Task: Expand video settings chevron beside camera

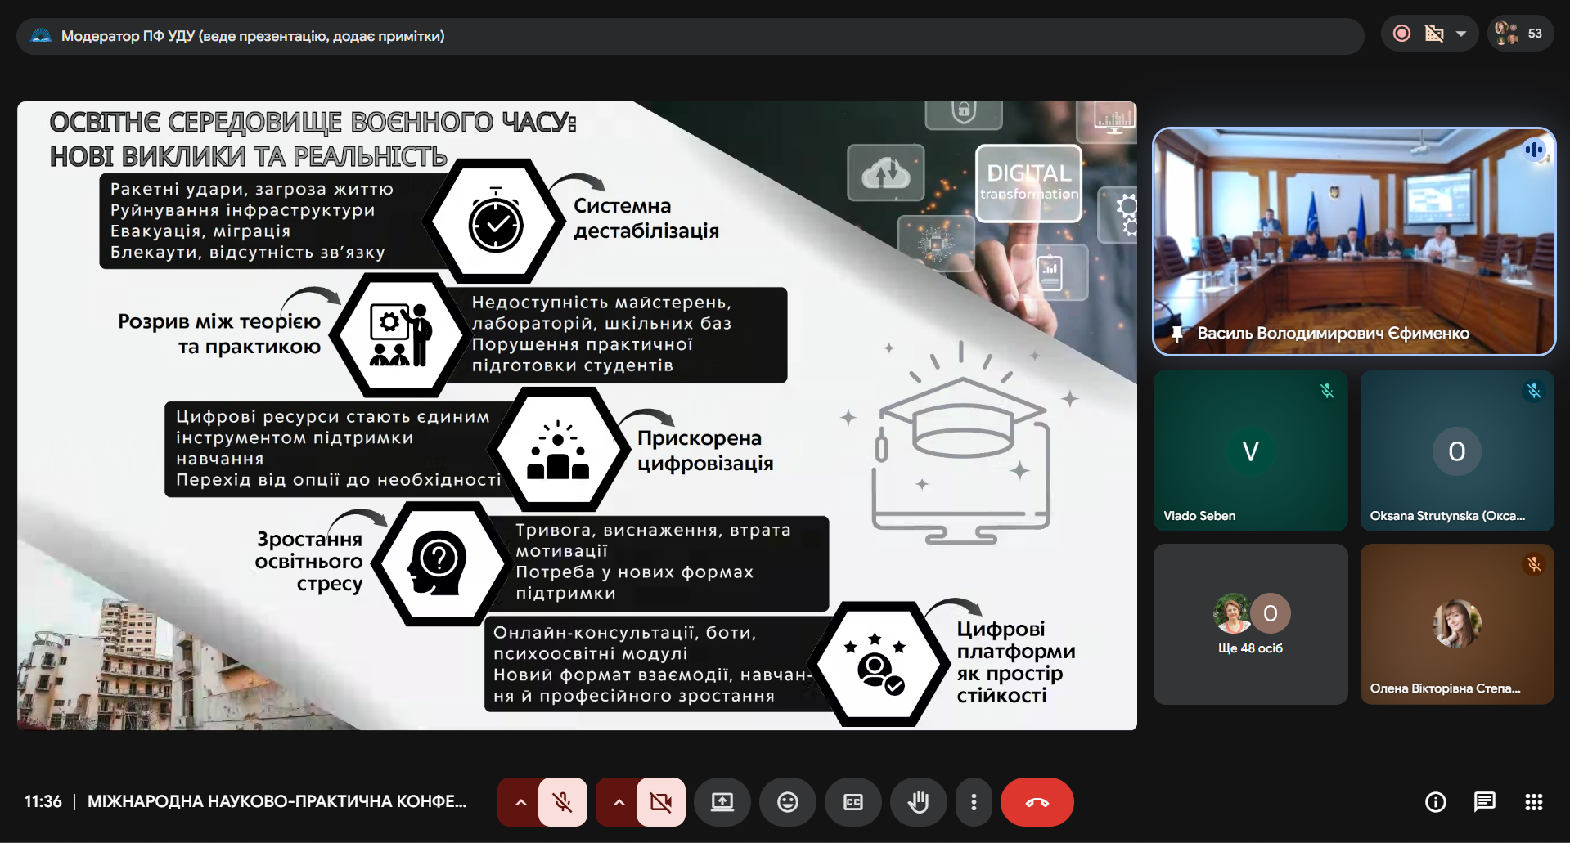Action: (619, 802)
